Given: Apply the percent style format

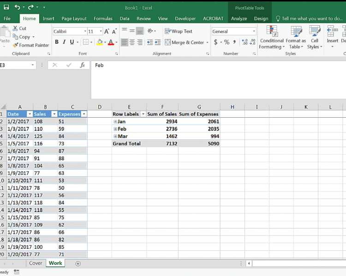Looking at the screenshot, I should click(x=227, y=42).
